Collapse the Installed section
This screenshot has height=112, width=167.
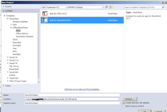pyautogui.click(x=3, y=11)
